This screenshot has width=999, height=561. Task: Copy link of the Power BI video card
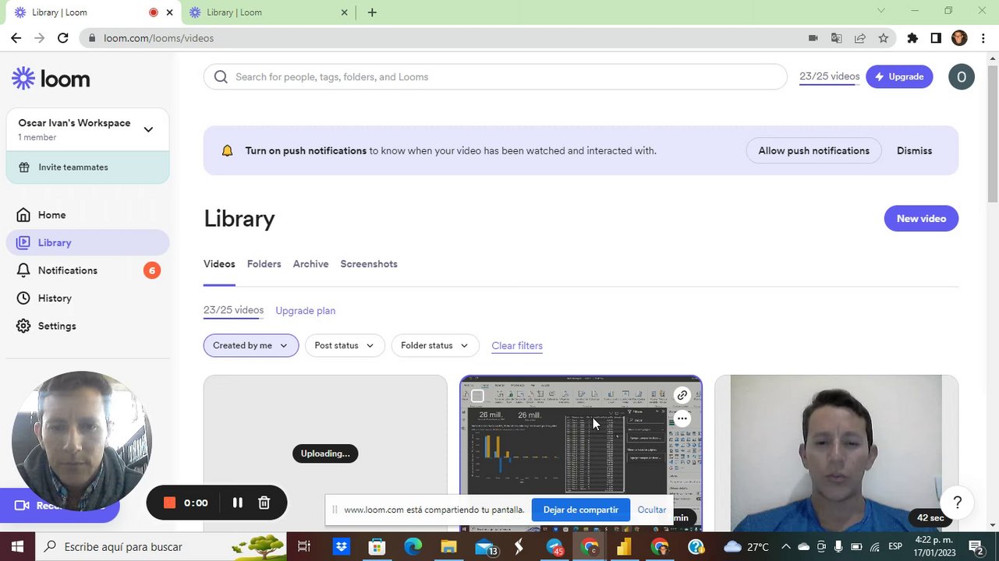click(x=682, y=395)
